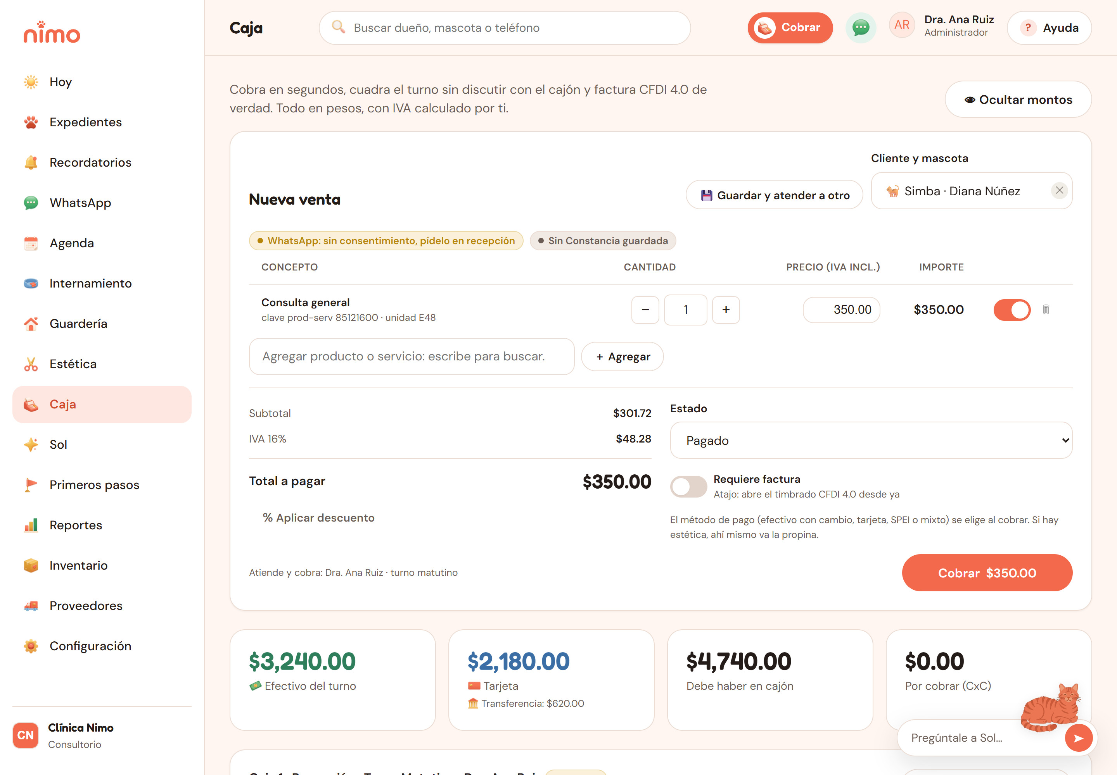Viewport: 1117px width, 775px height.
Task: Click the Sin Constancia guardada badge
Action: tap(603, 240)
